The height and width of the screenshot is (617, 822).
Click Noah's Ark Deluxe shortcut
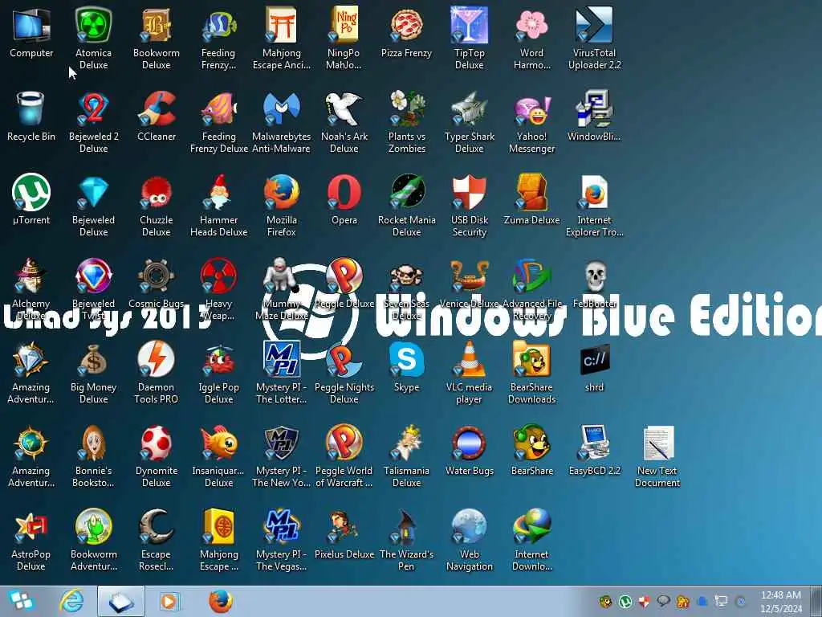(x=344, y=121)
